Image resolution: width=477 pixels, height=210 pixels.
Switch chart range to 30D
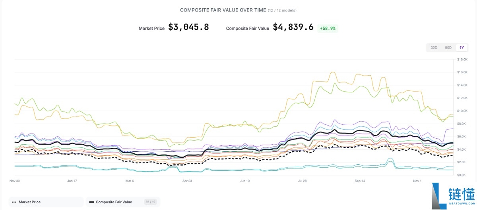point(434,48)
